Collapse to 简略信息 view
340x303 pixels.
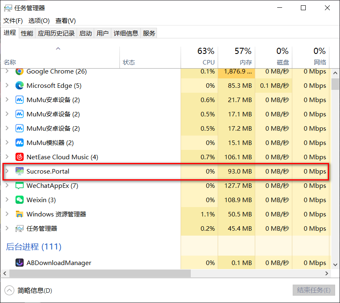(x=29, y=290)
